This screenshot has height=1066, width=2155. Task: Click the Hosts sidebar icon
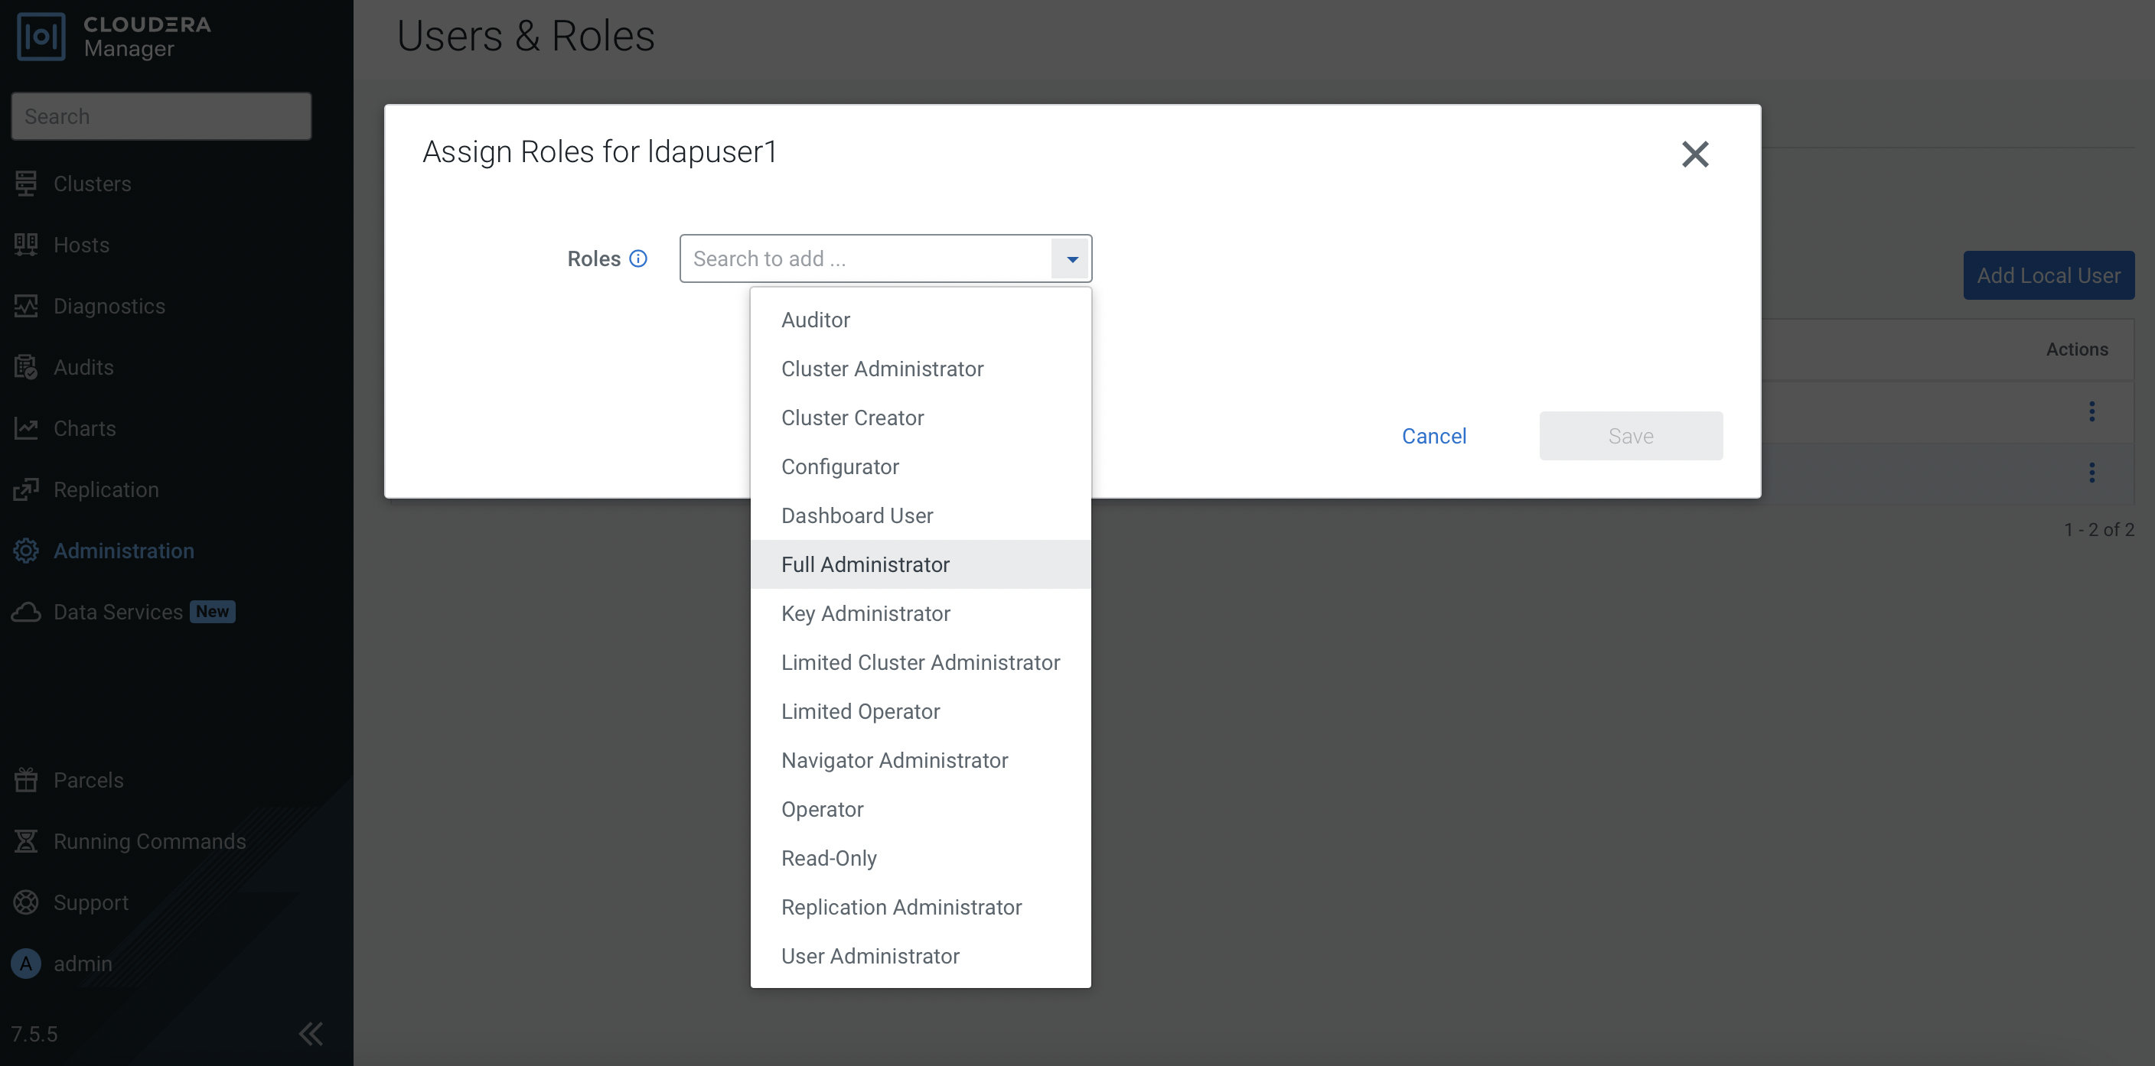point(26,245)
